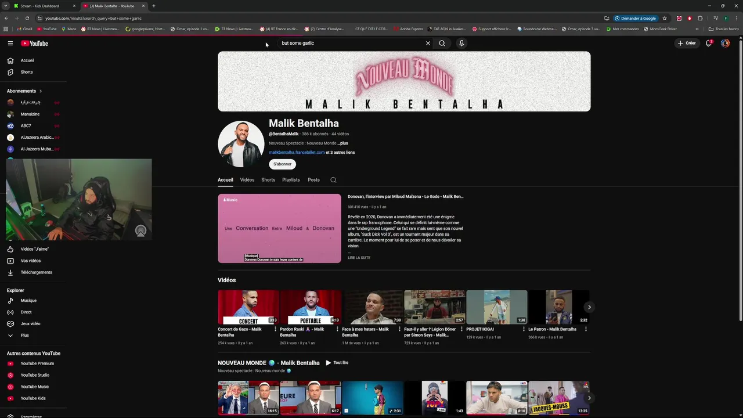Screen dimensions: 743x418
Task: Click the browser address bar
Action: click(319, 18)
